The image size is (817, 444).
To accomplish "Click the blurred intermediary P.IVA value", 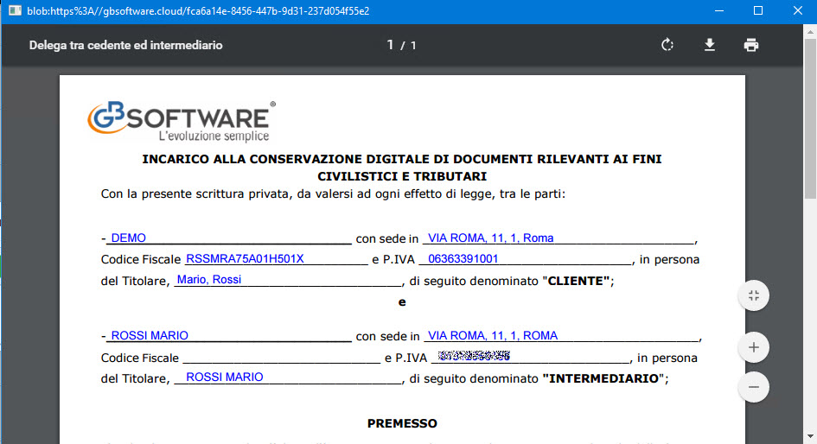I will (x=474, y=356).
